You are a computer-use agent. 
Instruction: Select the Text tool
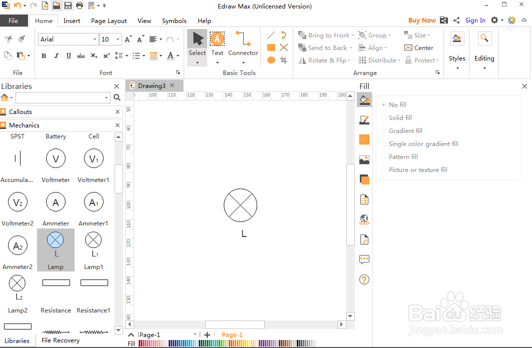[x=217, y=43]
